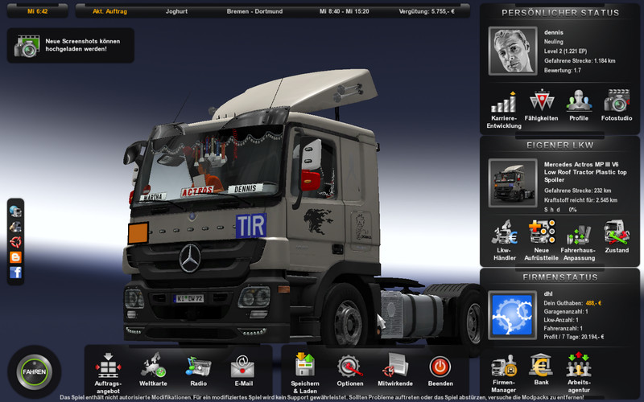
Task: Check the truck Zustand condition
Action: tap(617, 236)
